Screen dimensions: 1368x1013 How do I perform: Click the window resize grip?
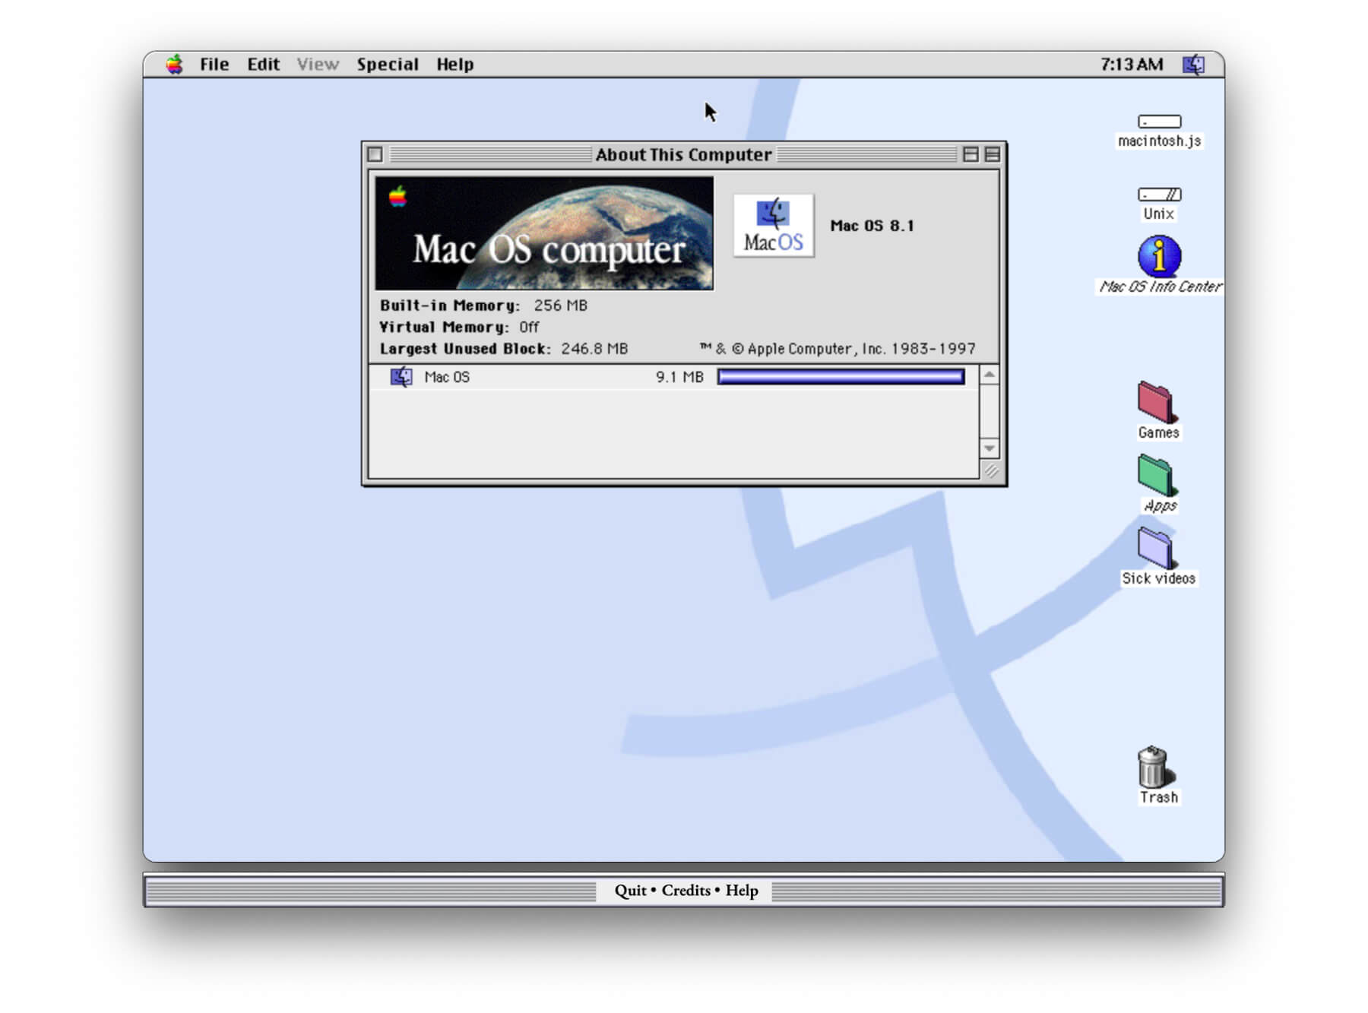[x=990, y=471]
